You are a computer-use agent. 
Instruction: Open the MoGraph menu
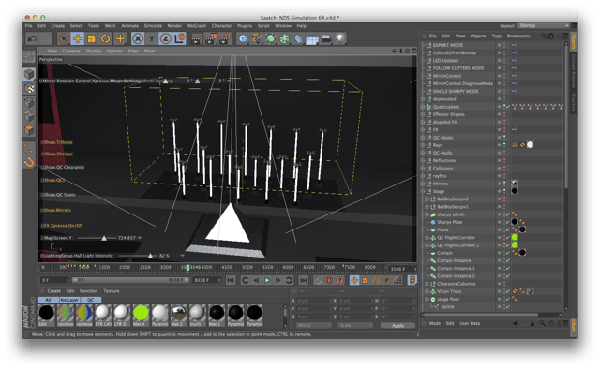point(197,26)
